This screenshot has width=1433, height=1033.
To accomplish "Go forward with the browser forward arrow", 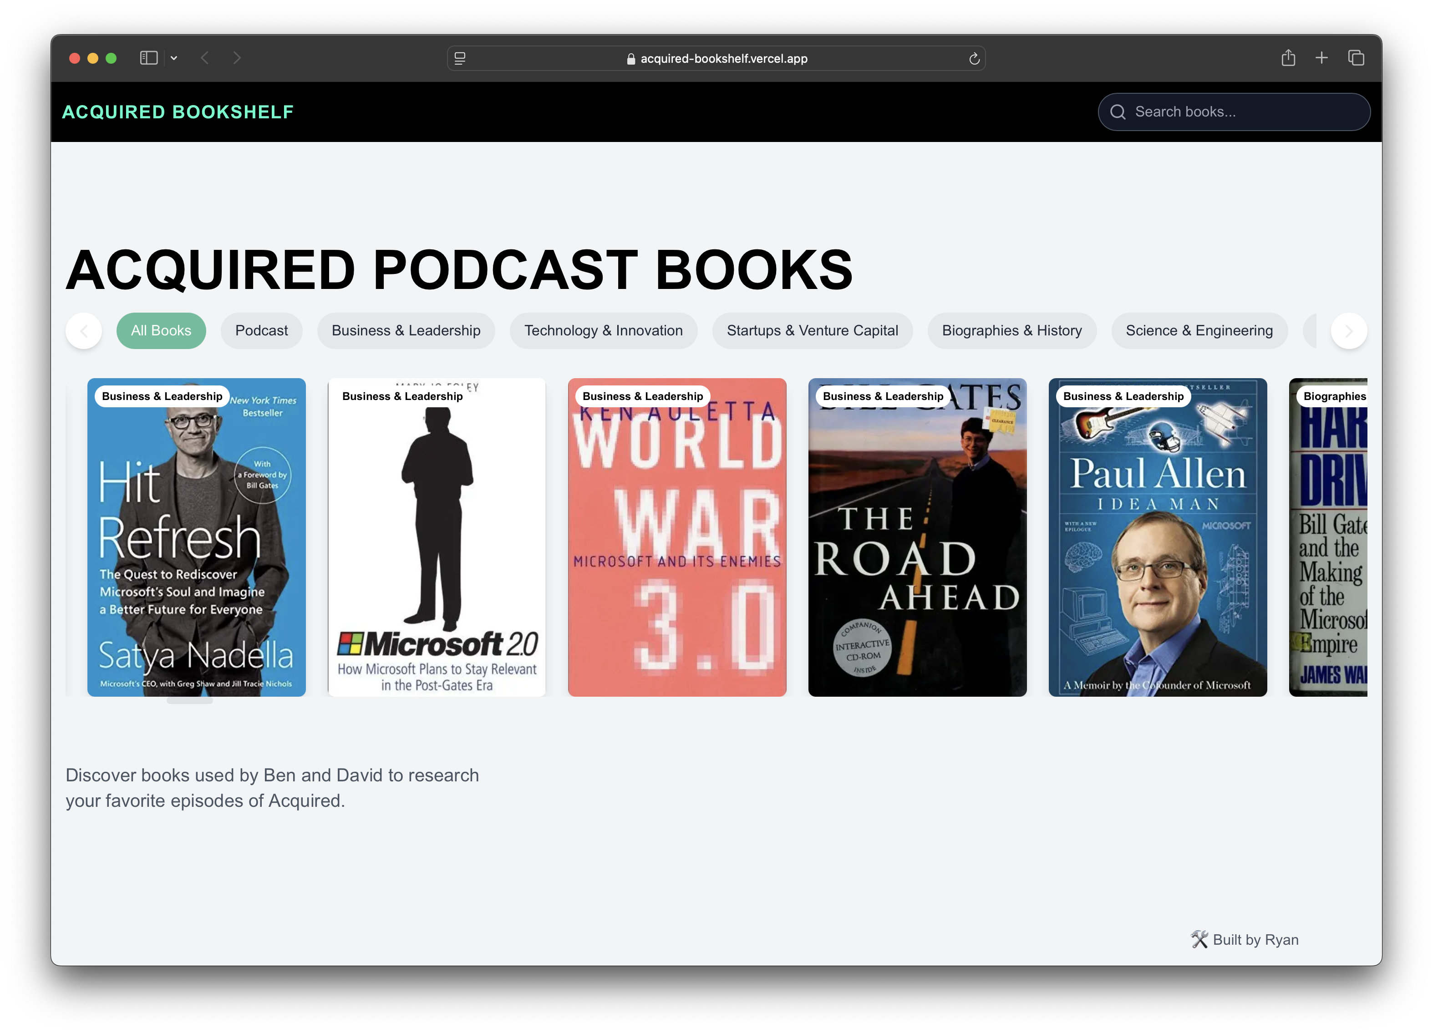I will [x=237, y=58].
